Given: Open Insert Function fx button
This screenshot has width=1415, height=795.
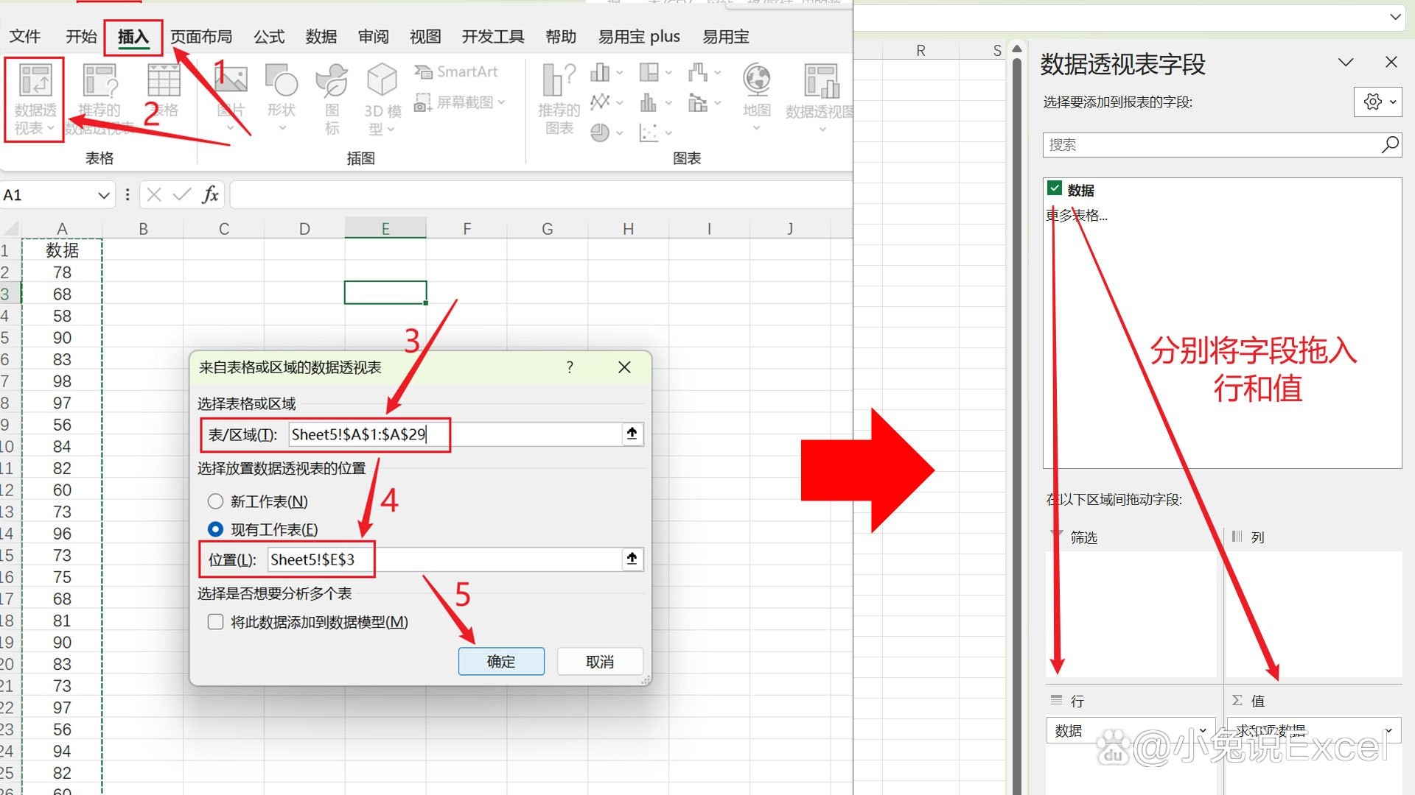Looking at the screenshot, I should pos(210,194).
